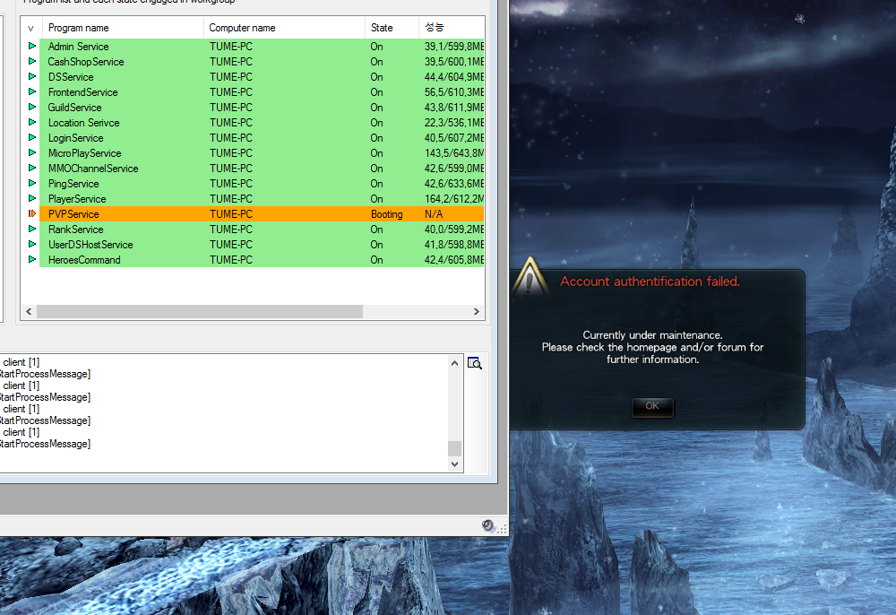Click the log pane scroll down arrow
The image size is (896, 615).
click(x=455, y=464)
